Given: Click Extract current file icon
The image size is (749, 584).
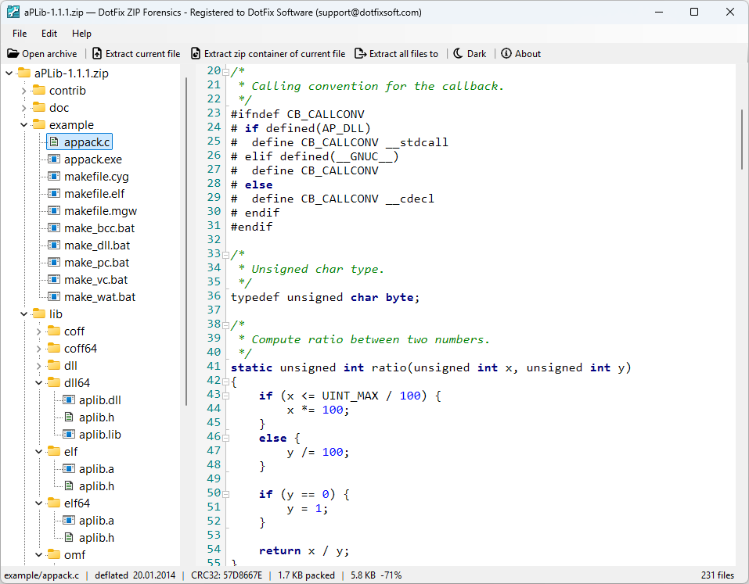Looking at the screenshot, I should click(x=97, y=53).
